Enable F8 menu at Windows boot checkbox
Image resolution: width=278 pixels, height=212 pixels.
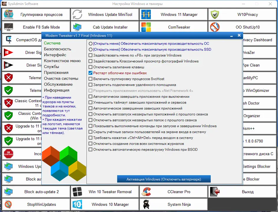pos(90,55)
